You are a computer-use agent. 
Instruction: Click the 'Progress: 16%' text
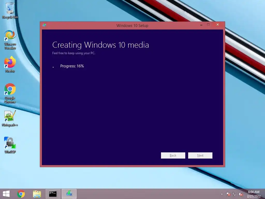click(72, 66)
